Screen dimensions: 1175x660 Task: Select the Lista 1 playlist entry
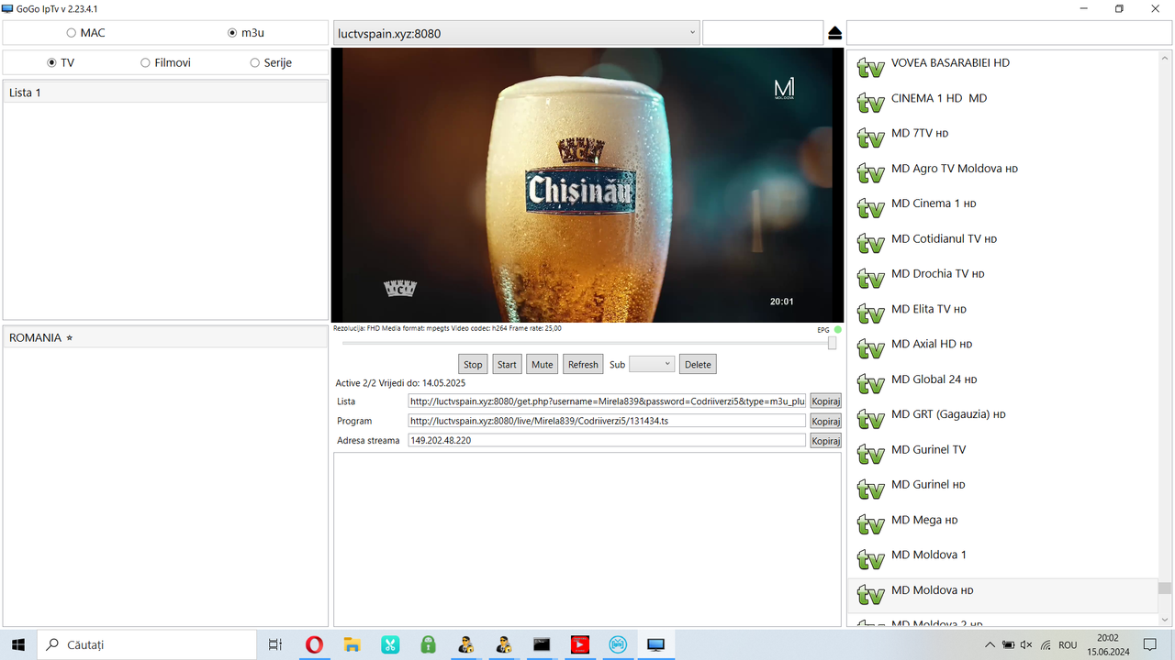(x=165, y=93)
